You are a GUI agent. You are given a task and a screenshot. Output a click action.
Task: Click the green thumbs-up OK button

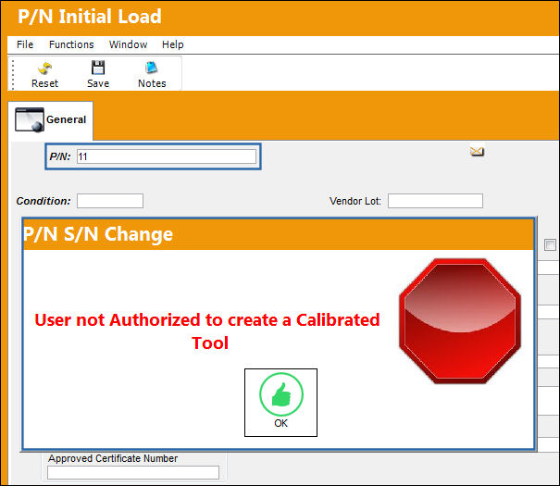coord(280,403)
